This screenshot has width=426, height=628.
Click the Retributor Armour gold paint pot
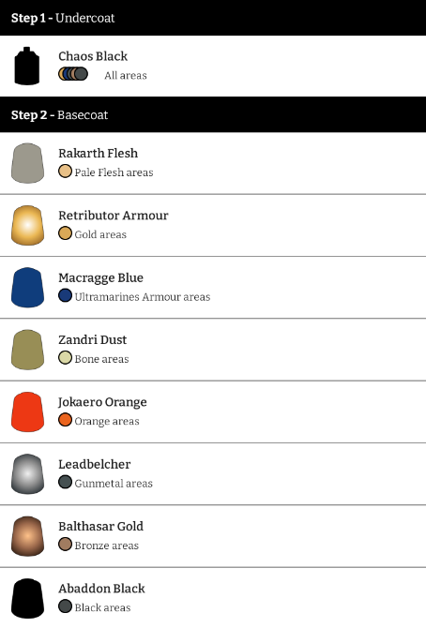point(27,225)
